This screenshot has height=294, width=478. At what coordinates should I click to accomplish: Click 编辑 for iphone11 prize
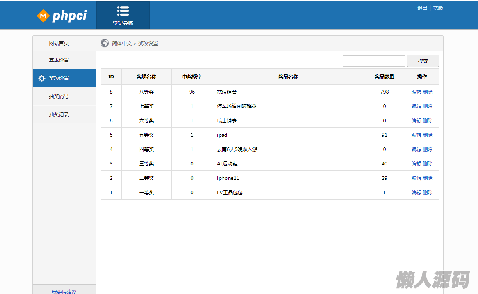click(416, 178)
